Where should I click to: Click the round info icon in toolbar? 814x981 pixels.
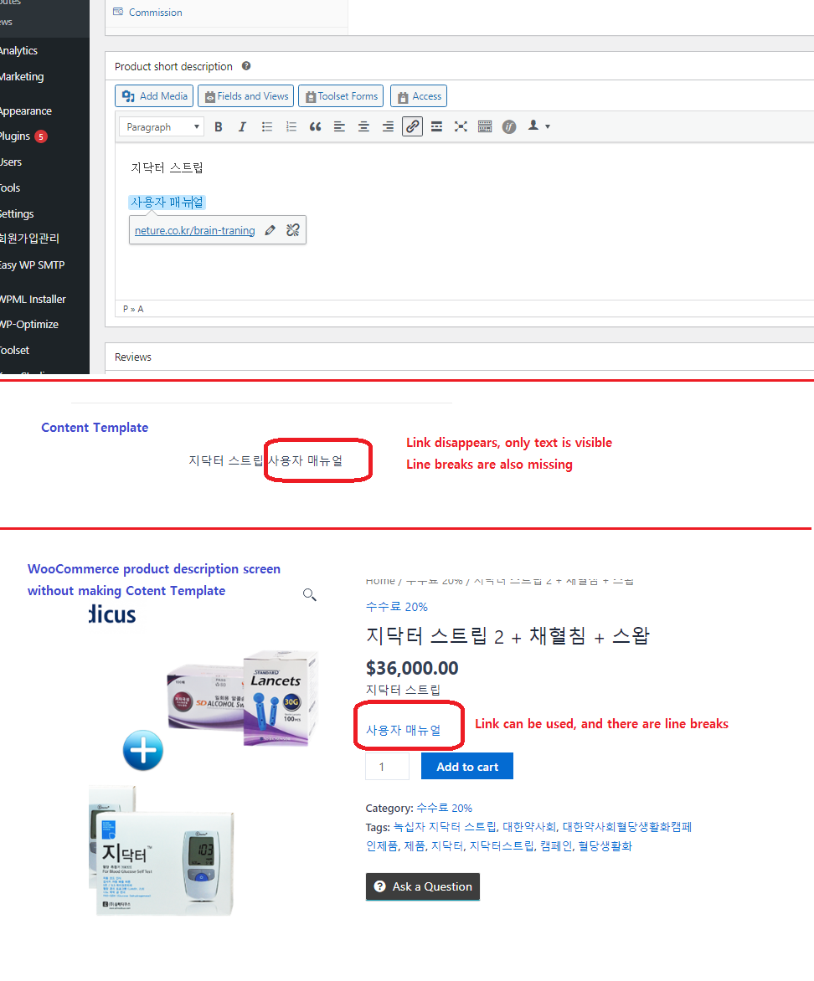click(509, 127)
